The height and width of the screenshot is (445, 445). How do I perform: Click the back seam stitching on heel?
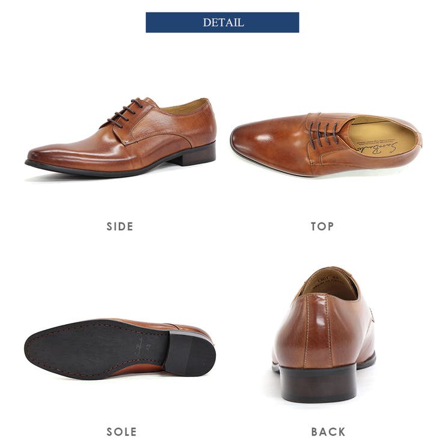pos(318,331)
